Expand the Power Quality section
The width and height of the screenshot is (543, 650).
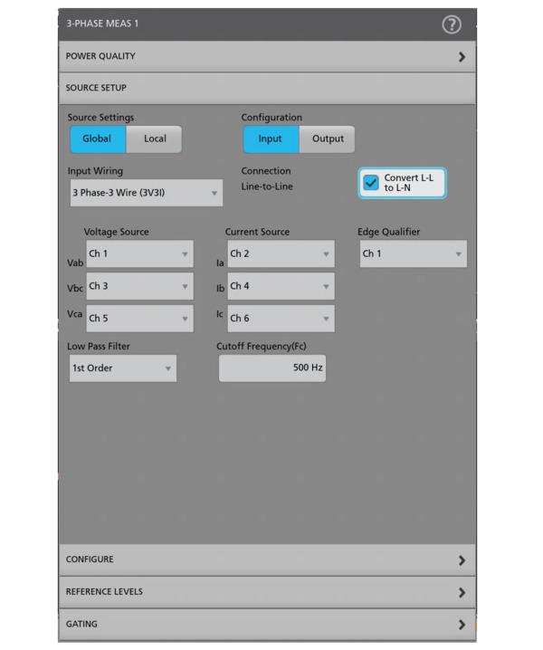click(x=267, y=56)
